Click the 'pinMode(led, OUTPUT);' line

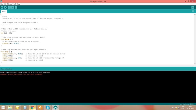point(11,43)
